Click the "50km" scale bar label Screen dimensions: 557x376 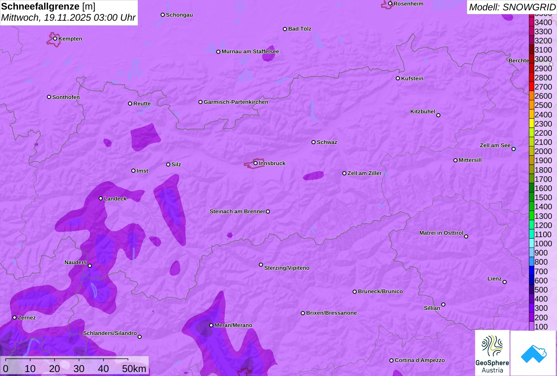coord(134,369)
